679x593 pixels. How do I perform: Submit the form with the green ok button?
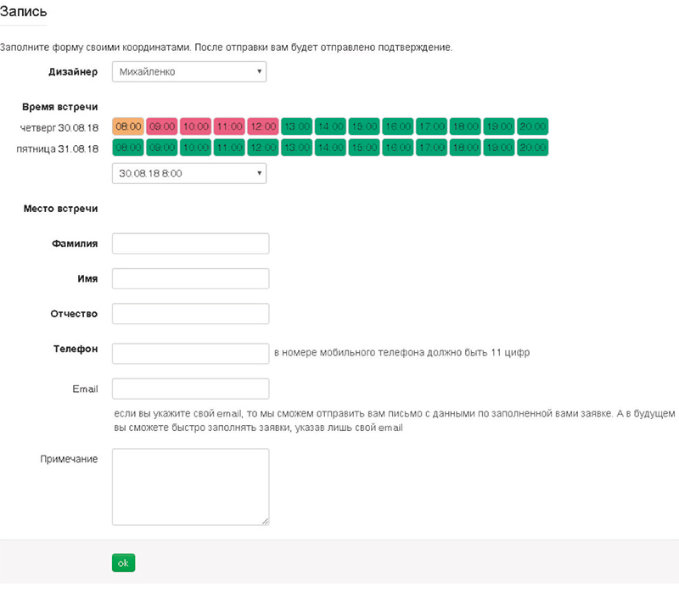pos(123,562)
